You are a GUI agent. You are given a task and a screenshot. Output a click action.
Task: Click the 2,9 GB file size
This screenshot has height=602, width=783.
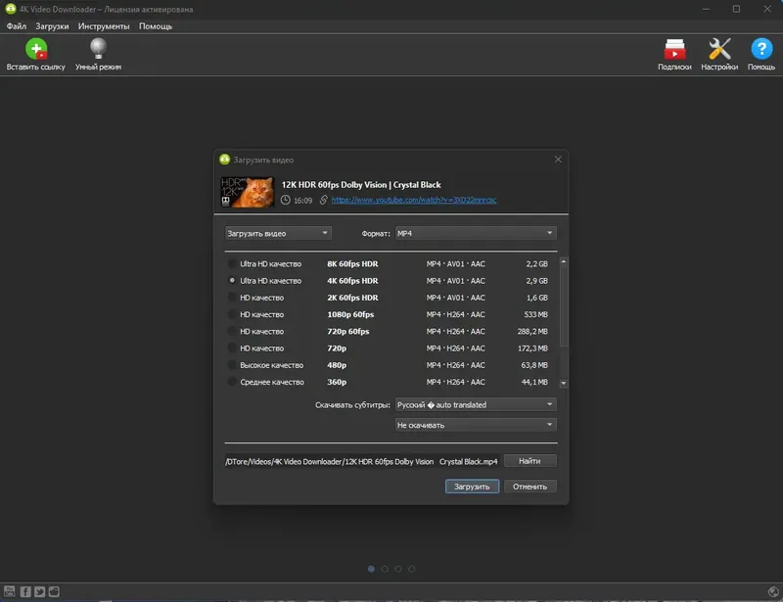coord(536,281)
